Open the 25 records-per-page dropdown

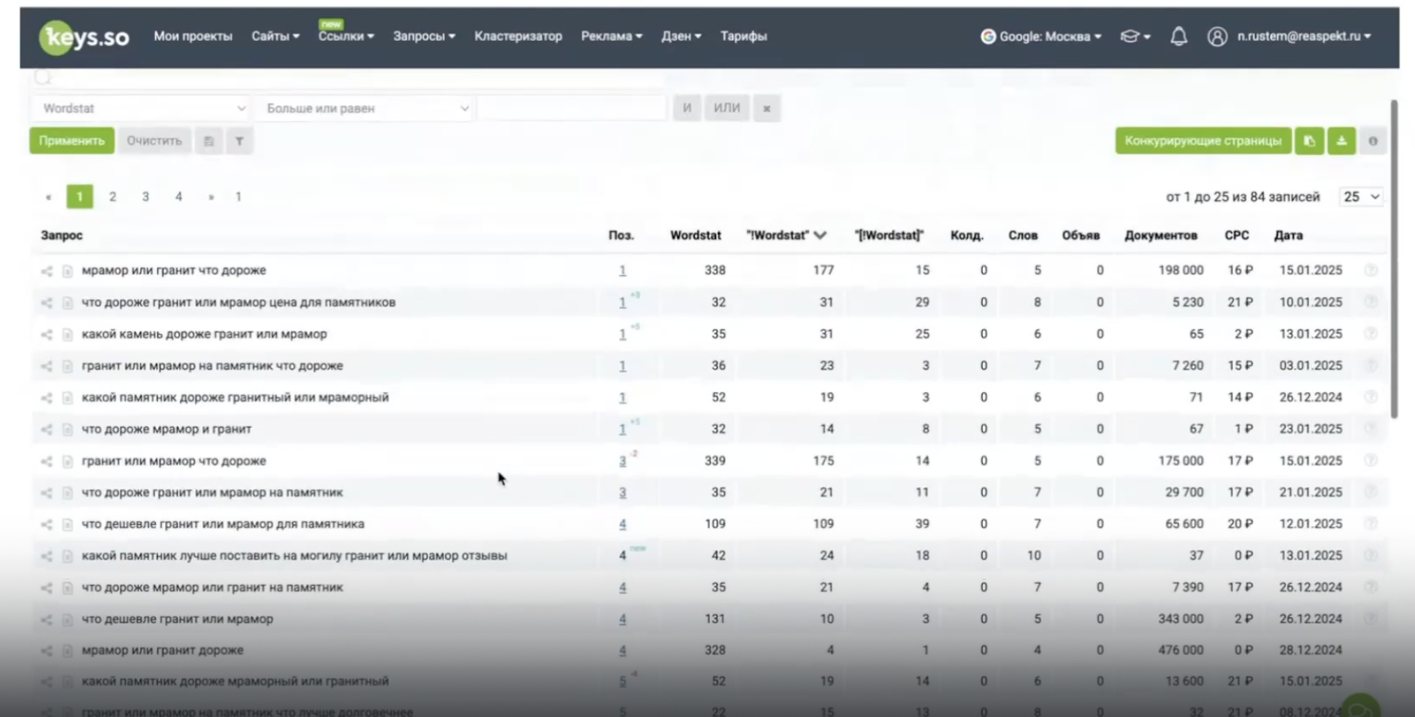pos(1360,197)
